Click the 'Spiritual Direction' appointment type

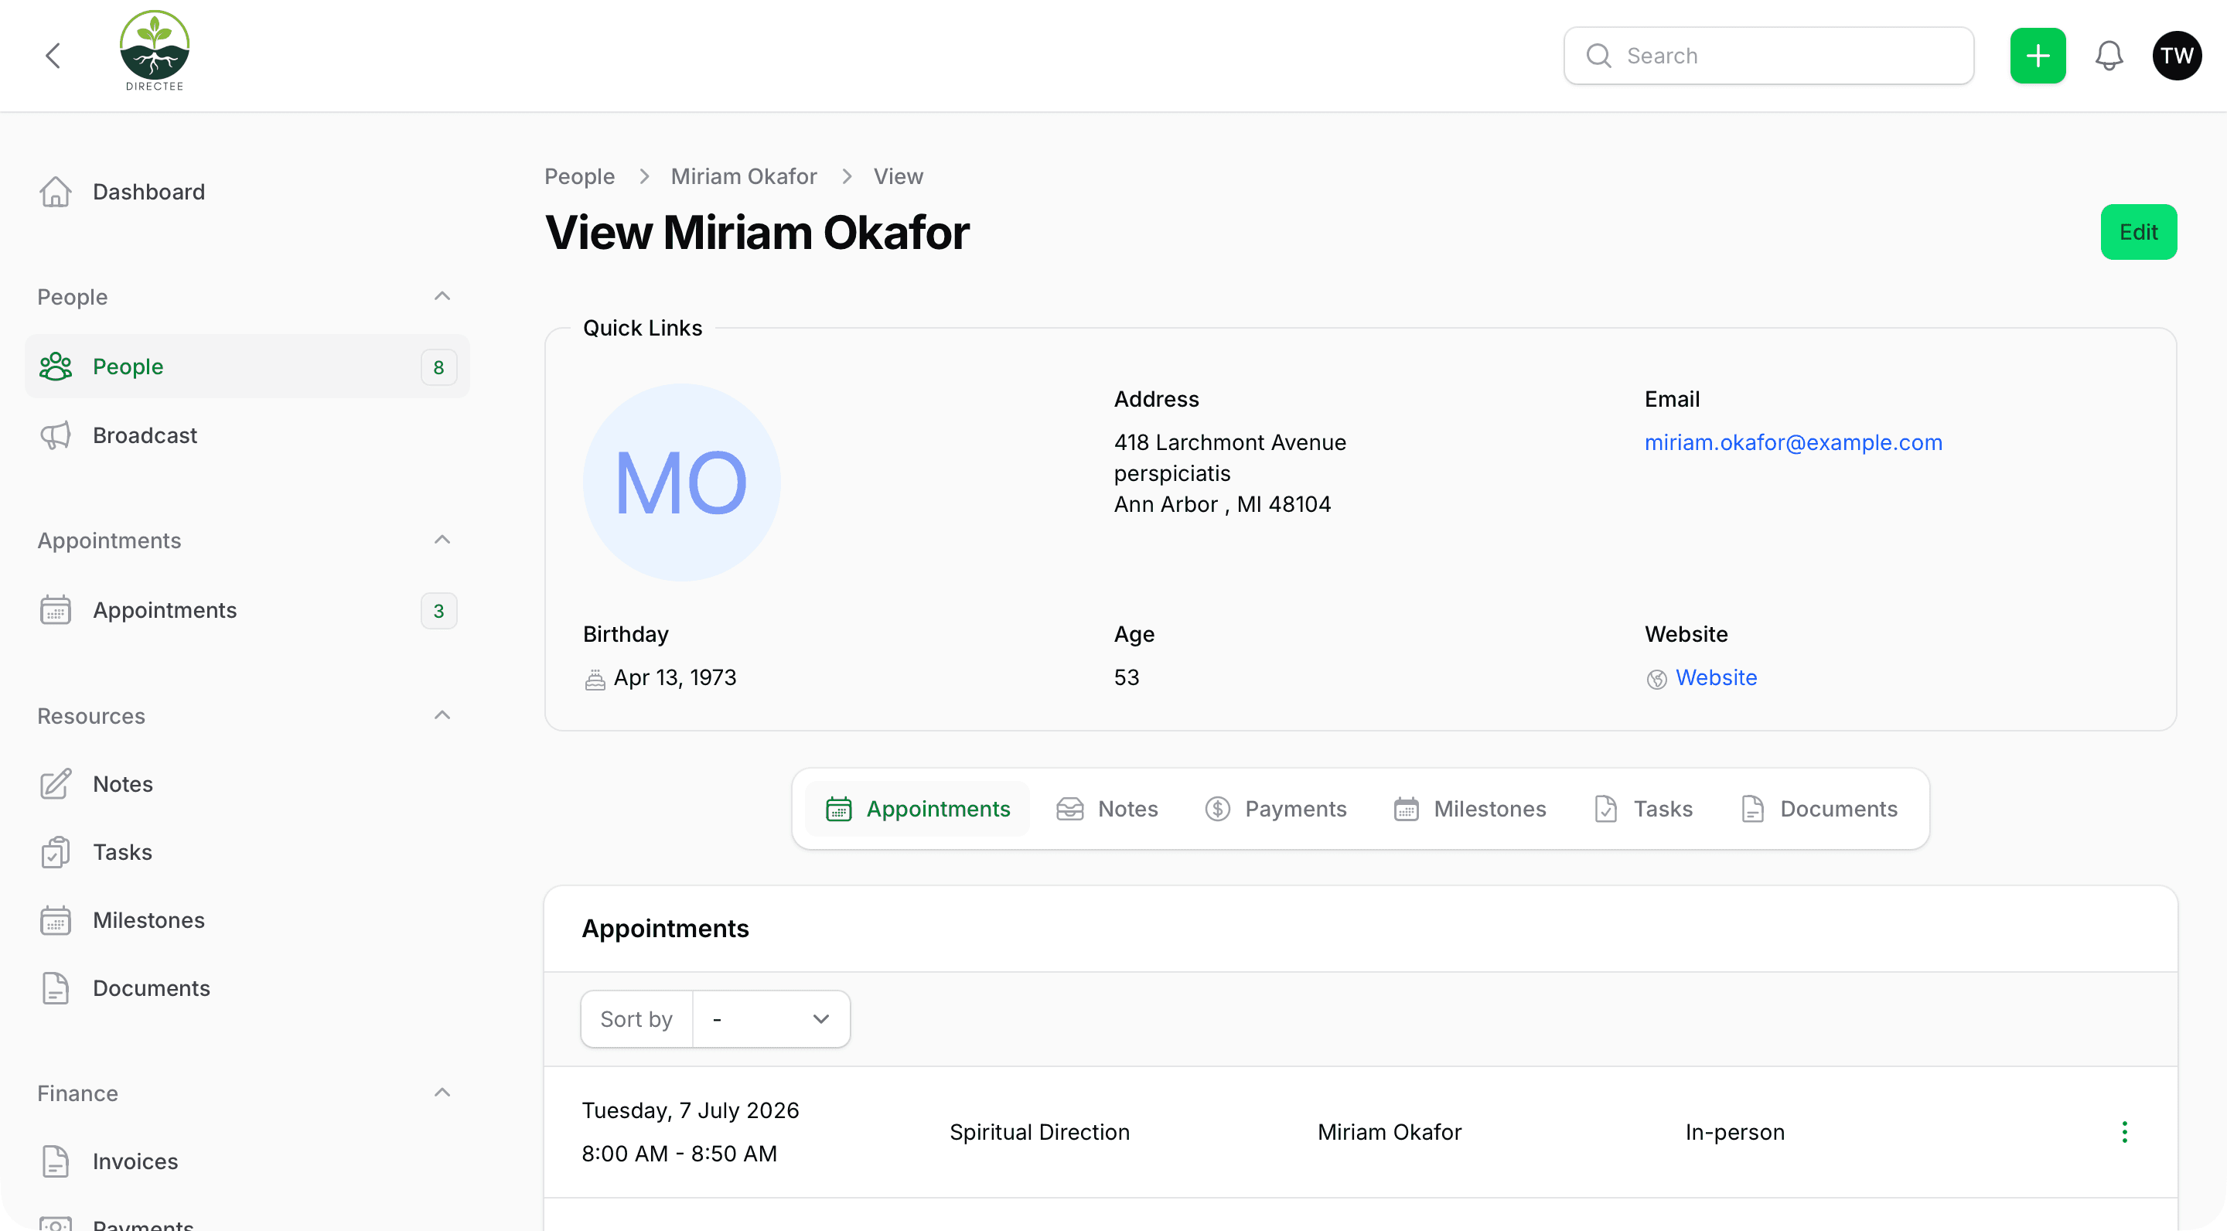tap(1039, 1133)
